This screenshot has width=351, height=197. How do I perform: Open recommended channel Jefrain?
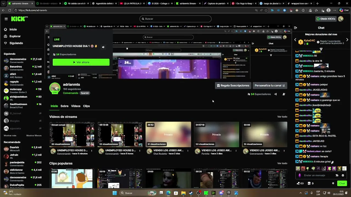[x=22, y=156]
